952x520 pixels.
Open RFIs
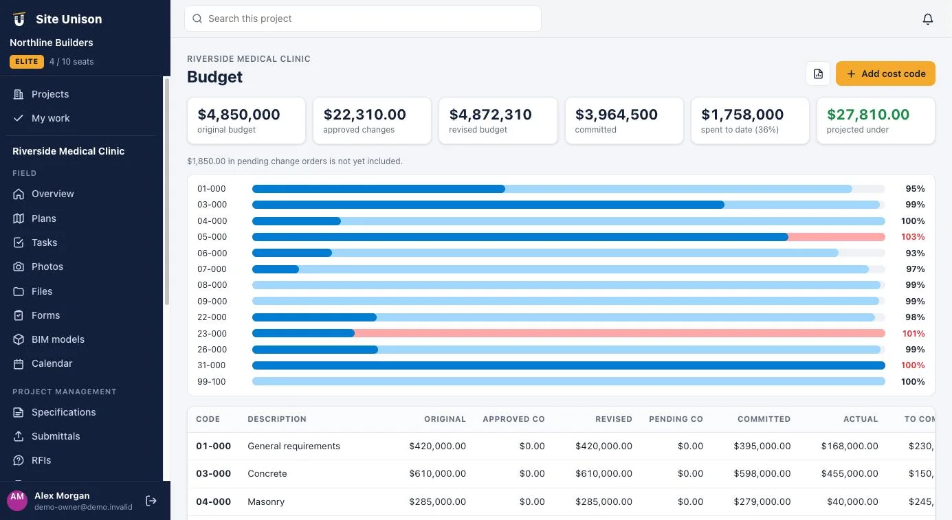coord(82,460)
